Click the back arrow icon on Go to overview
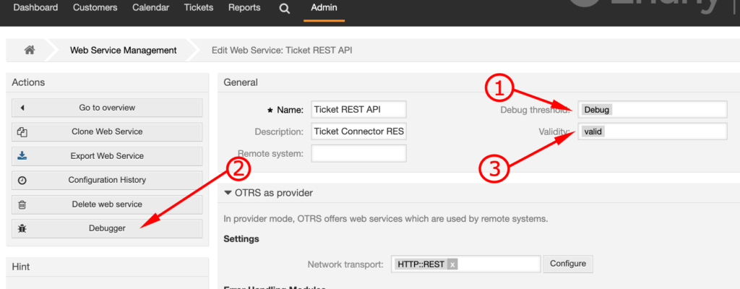Viewport: 740px width, 289px height. click(x=22, y=108)
